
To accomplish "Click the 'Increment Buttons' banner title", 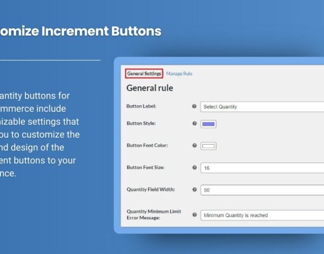I will tap(102, 31).
